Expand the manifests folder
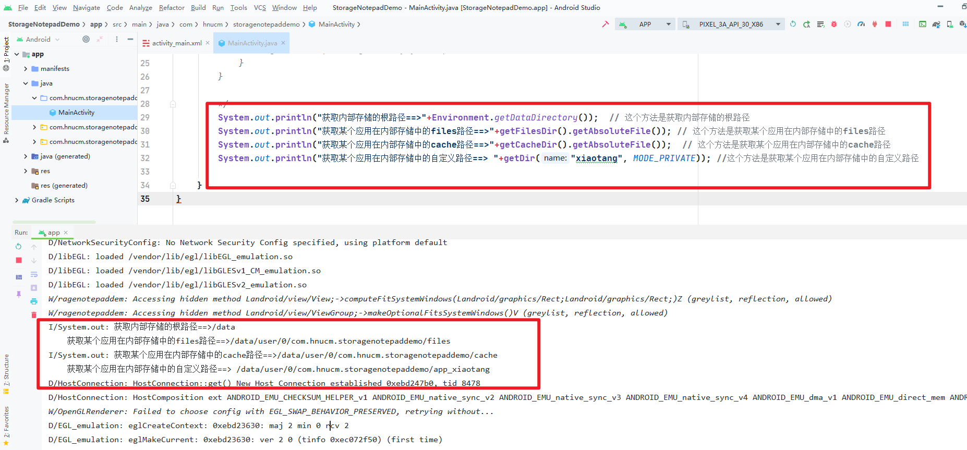This screenshot has height=450, width=967. 26,69
